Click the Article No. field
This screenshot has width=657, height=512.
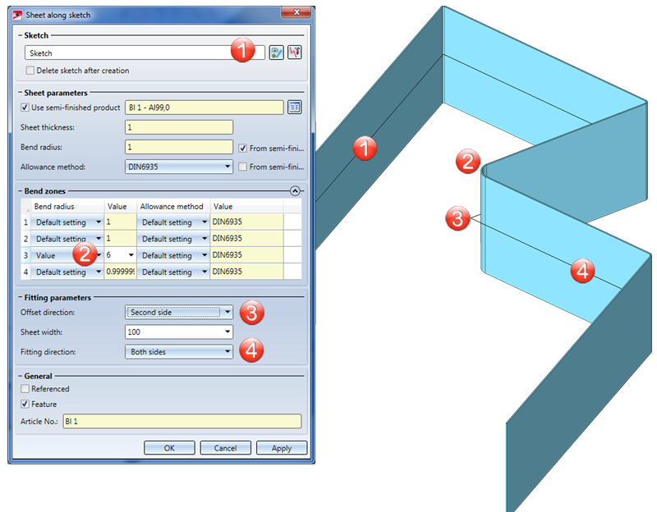[182, 421]
